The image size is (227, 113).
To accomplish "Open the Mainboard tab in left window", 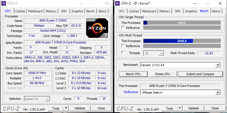I will 35,11.
